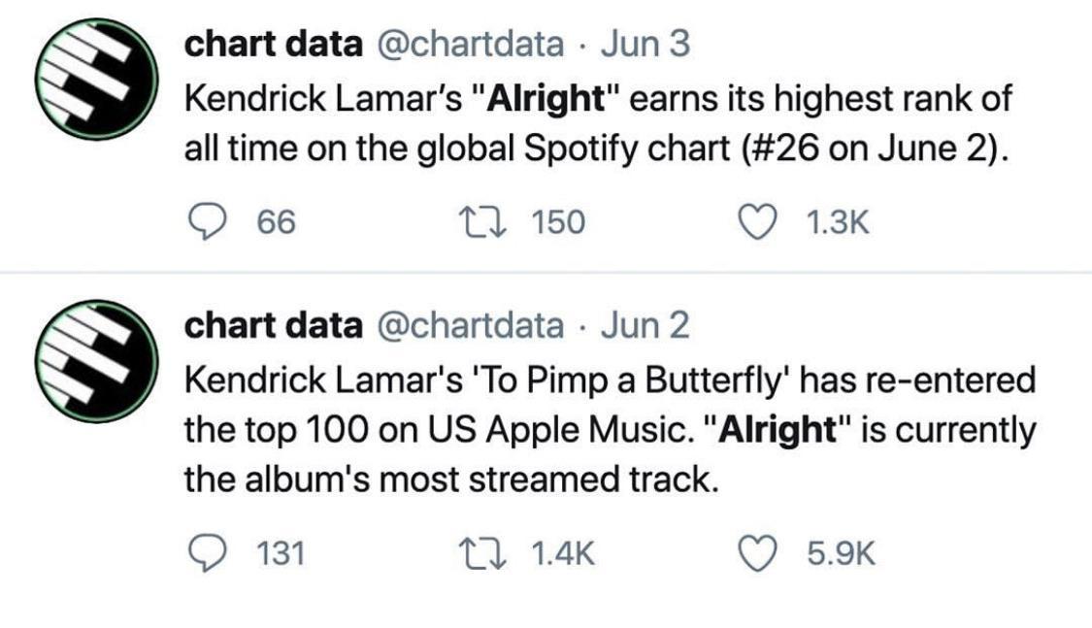The image size is (1092, 628).
Task: Click the 150 retweets count
Action: click(x=559, y=223)
